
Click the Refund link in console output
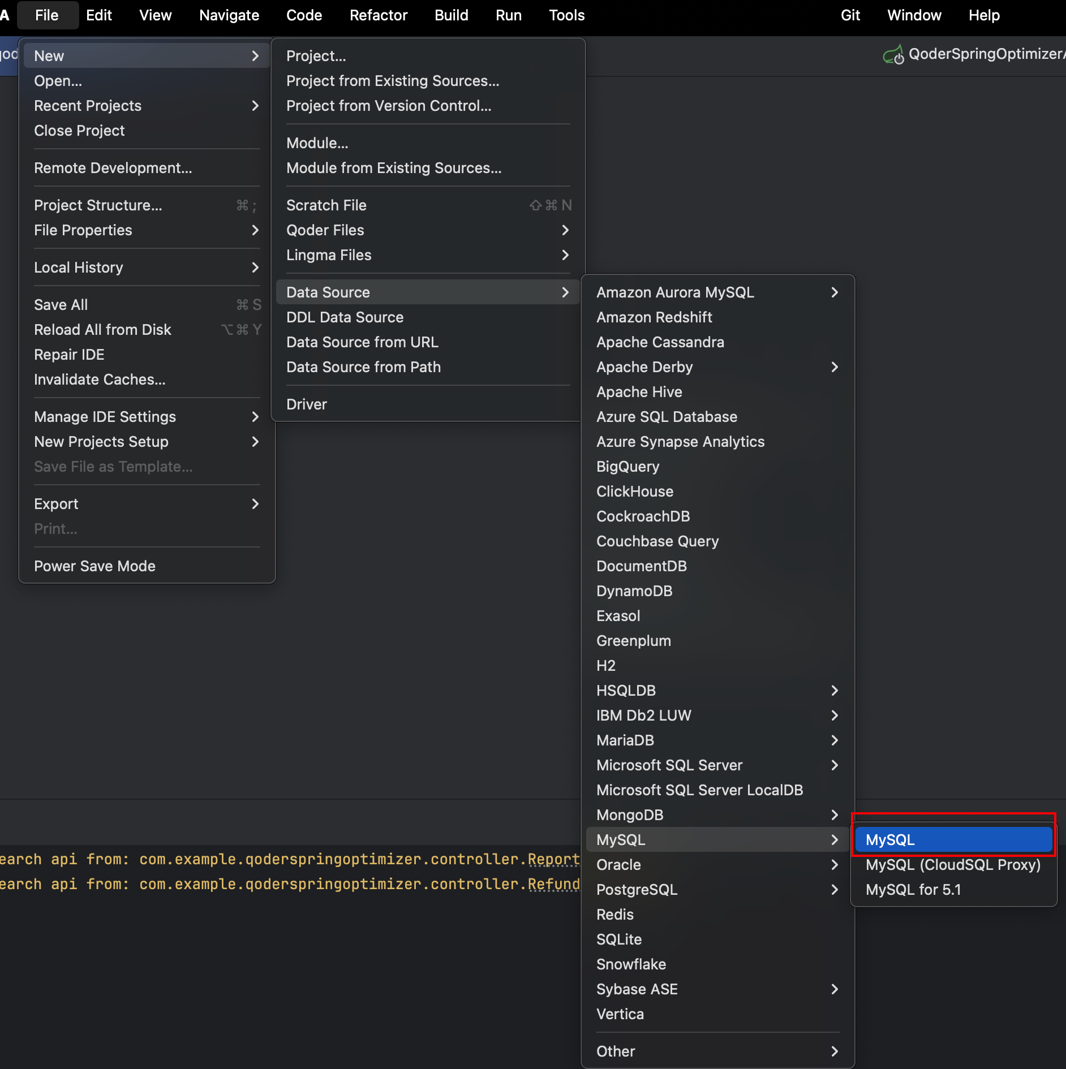pos(553,884)
